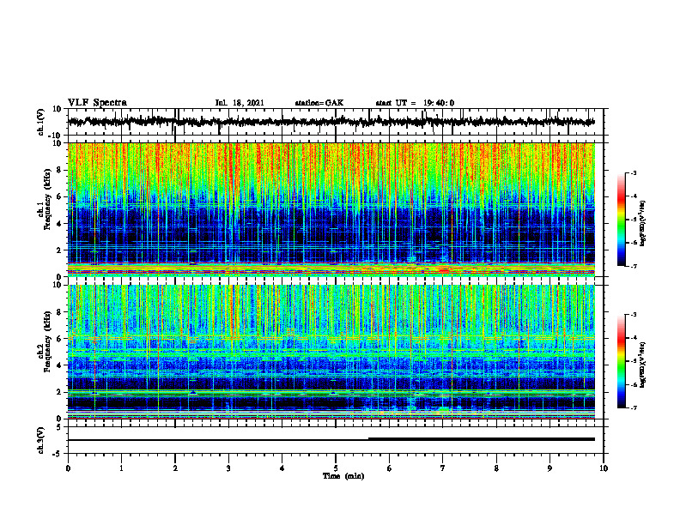Click tick label "3" on Time axis
Viewport: 680px width, 525px height.
[228, 468]
